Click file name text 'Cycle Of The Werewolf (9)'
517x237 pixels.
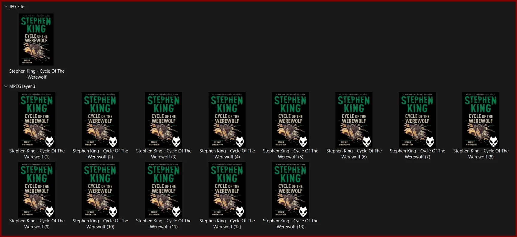(x=37, y=224)
